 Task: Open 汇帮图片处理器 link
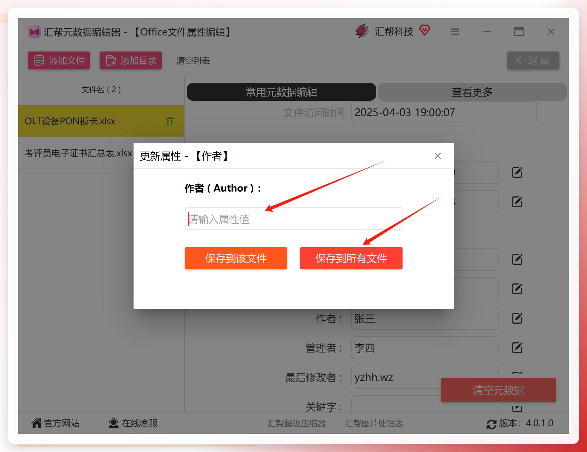[x=374, y=424]
